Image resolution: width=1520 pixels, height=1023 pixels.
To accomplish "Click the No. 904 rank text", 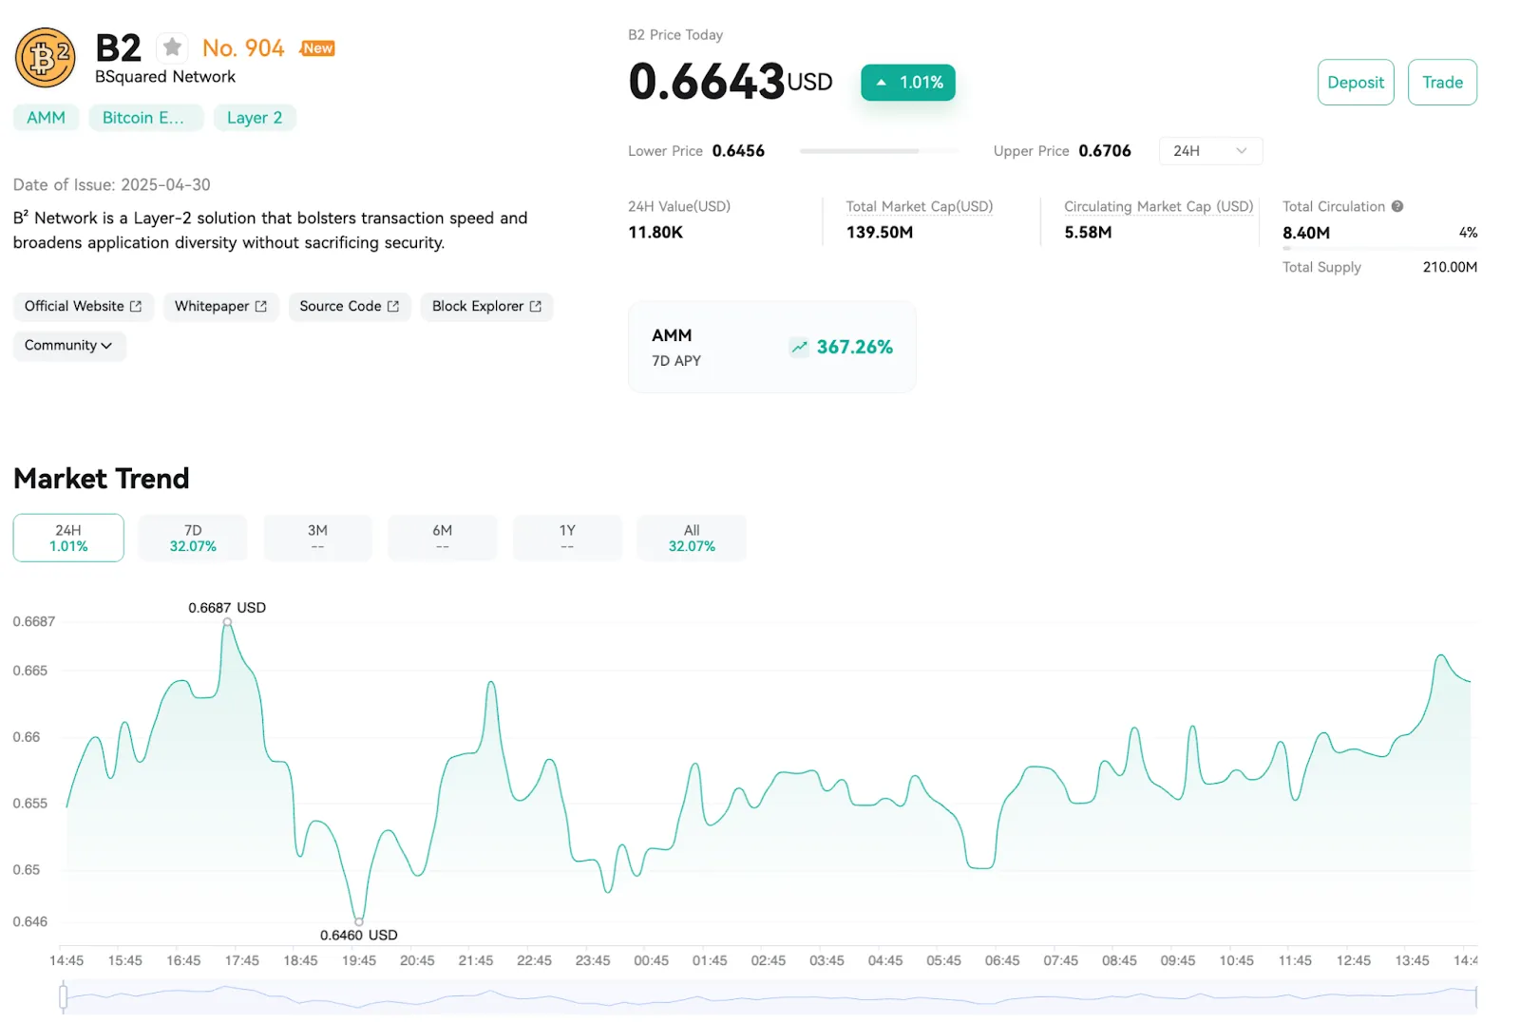I will pyautogui.click(x=243, y=48).
